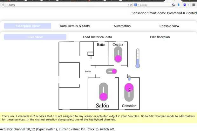Click the search magnifier icon

(x=173, y=5)
